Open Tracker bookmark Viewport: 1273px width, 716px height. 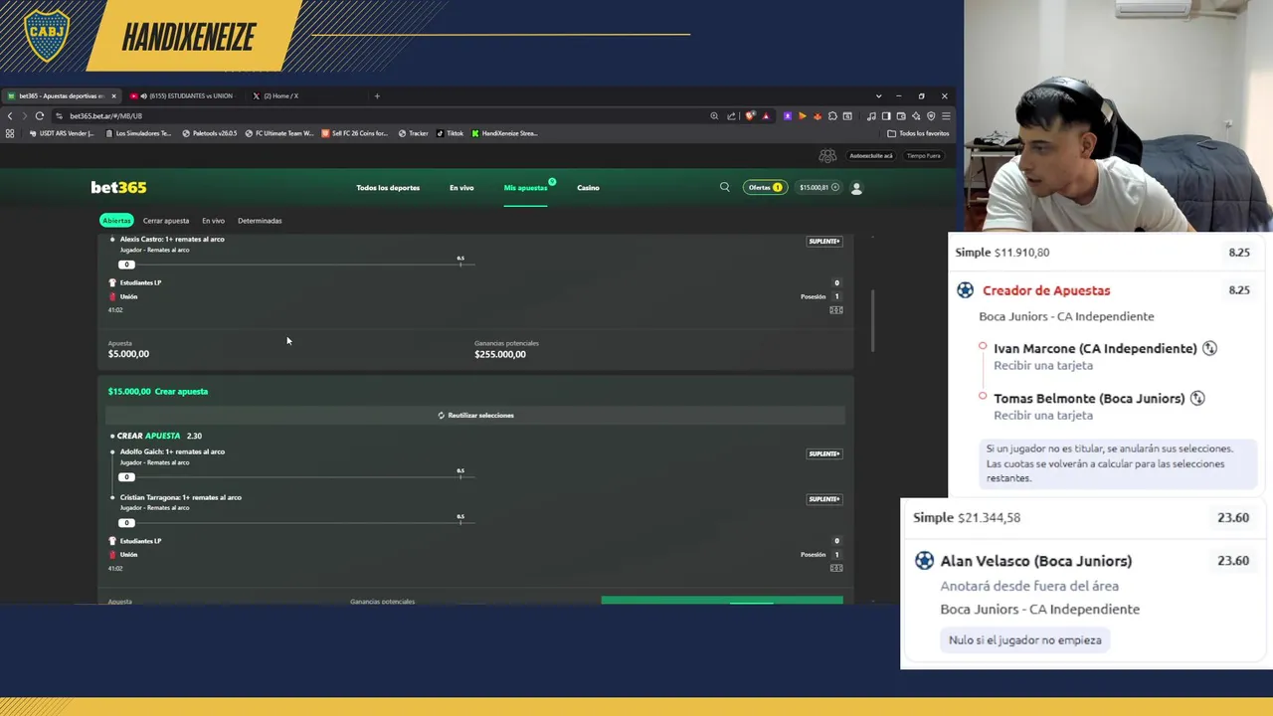coord(414,133)
